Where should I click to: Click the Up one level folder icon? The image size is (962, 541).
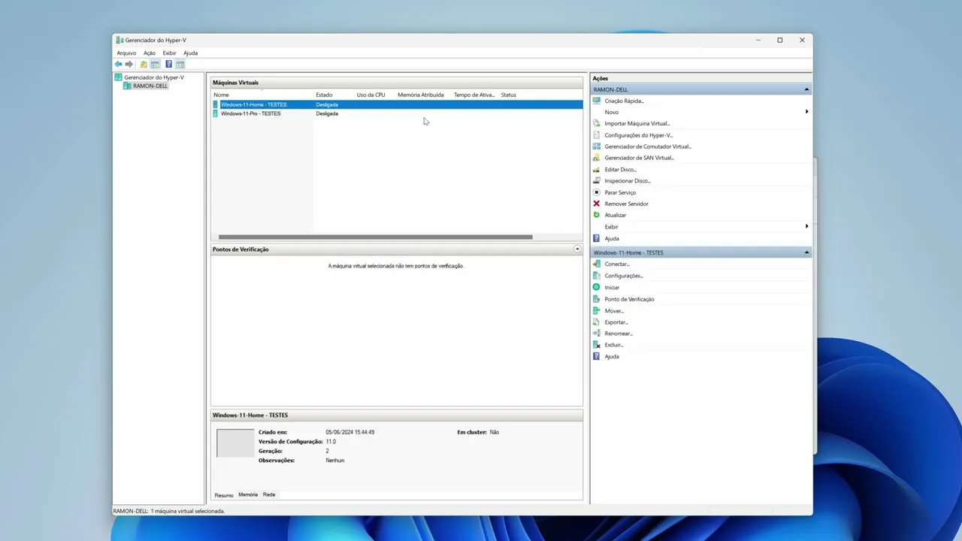[144, 65]
